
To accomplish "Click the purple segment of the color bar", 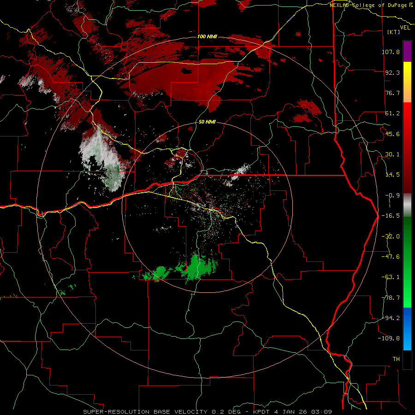I will tap(407, 51).
